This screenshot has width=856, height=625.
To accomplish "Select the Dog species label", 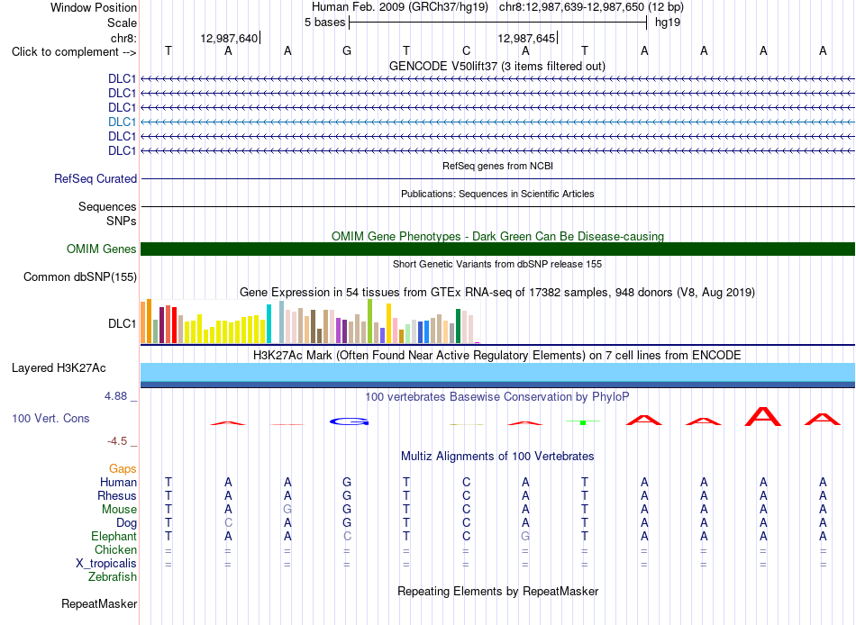I will (x=126, y=523).
